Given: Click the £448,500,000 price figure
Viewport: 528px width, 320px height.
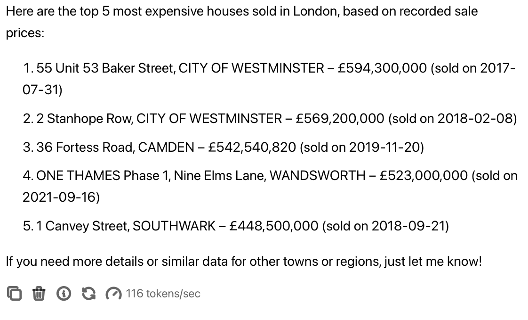Looking at the screenshot, I should 274,226.
